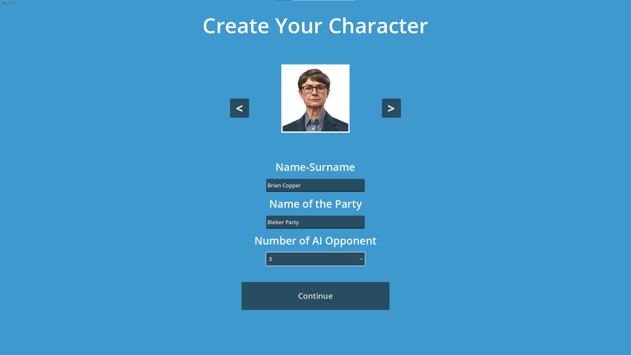Click the 'Name of the Party' label
Screen dimensions: 631x355
[x=315, y=204]
